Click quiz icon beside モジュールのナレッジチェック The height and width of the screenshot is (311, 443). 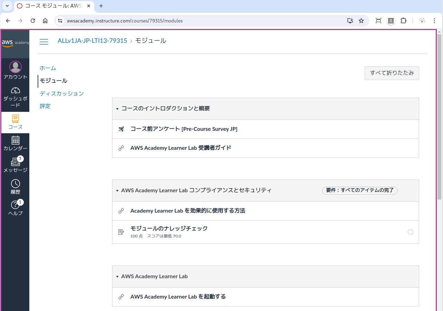pos(121,232)
